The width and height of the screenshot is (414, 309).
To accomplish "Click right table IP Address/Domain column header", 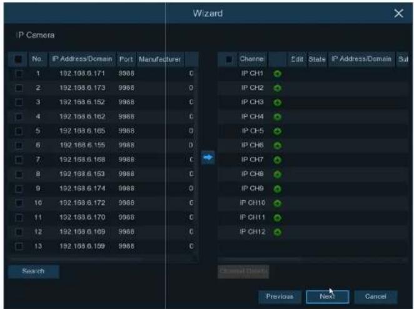I will (x=361, y=59).
